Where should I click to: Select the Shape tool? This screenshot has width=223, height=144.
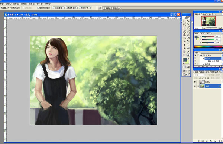pos(188,48)
